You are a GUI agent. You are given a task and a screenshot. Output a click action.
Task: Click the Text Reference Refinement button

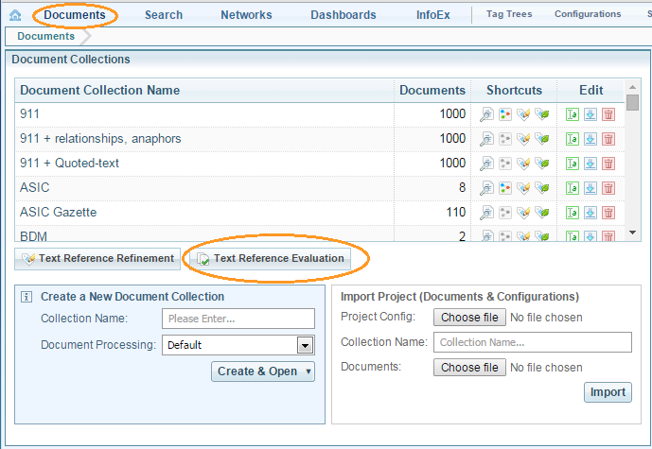click(97, 258)
